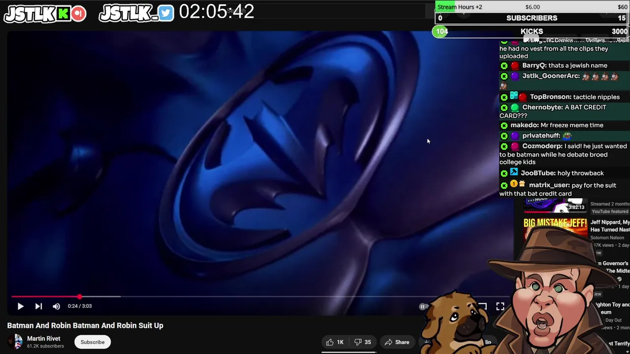Select the username 'JooBTube' in chat
The width and height of the screenshot is (630, 354).
tap(538, 173)
